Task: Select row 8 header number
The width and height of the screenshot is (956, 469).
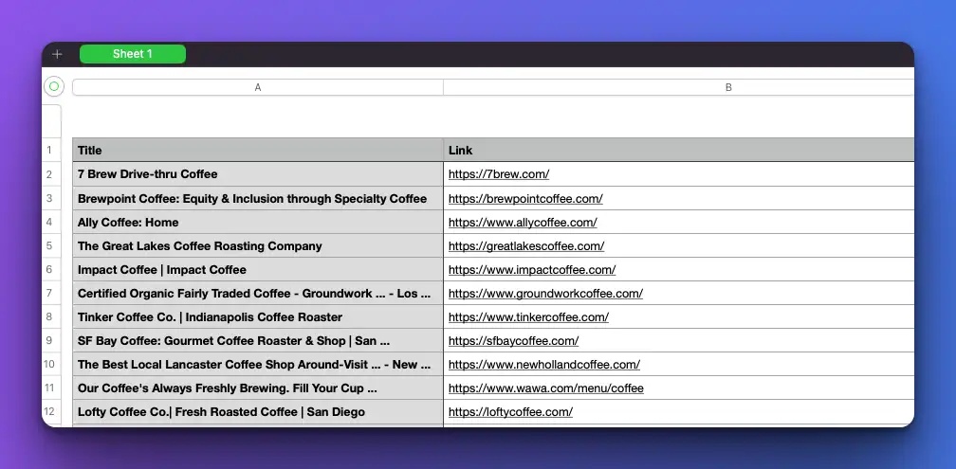Action: click(49, 316)
